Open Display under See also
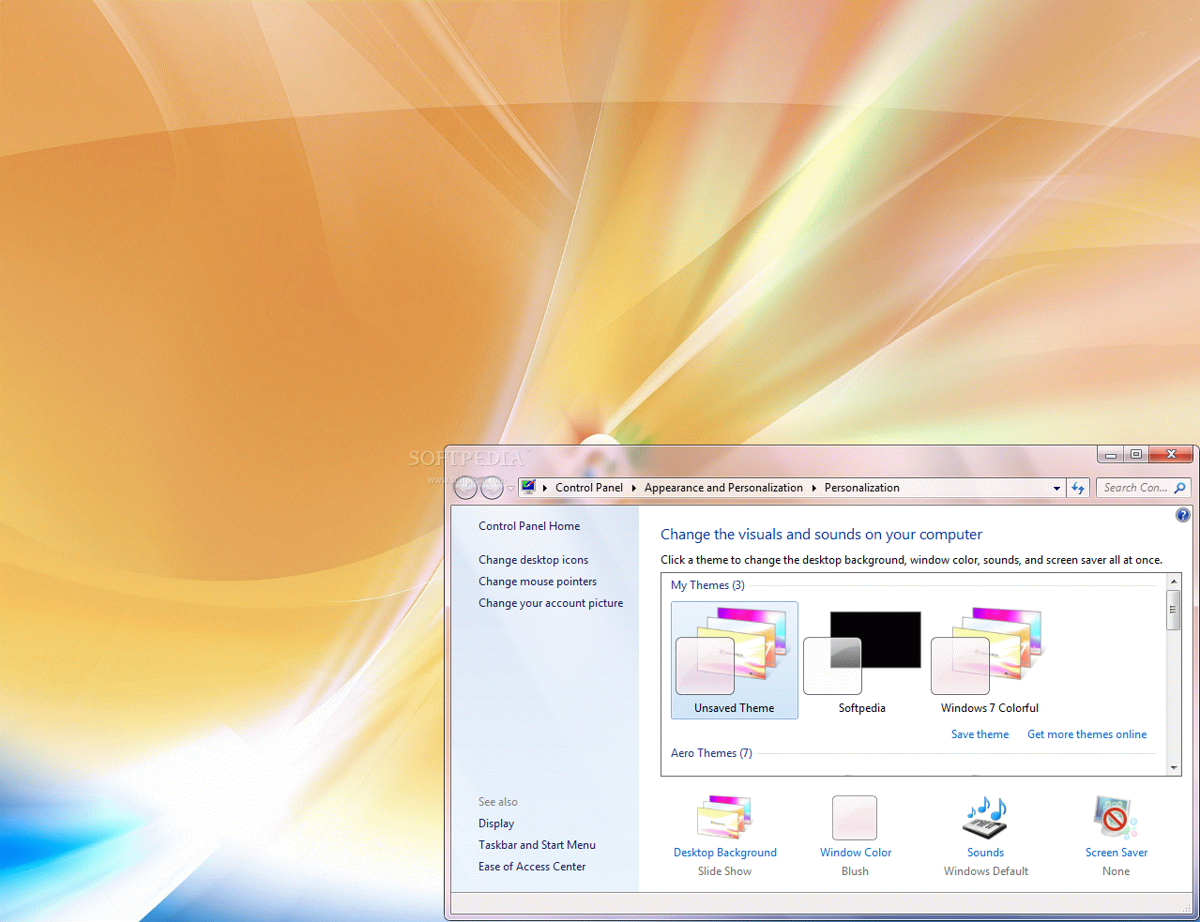This screenshot has height=922, width=1200. 496,824
